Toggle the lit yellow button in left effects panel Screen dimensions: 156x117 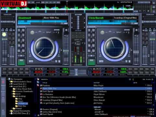pos(4,34)
